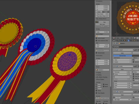Enable vertex normals display icon
Image resolution: width=139 pixels, height=104 pixels.
pos(96,98)
